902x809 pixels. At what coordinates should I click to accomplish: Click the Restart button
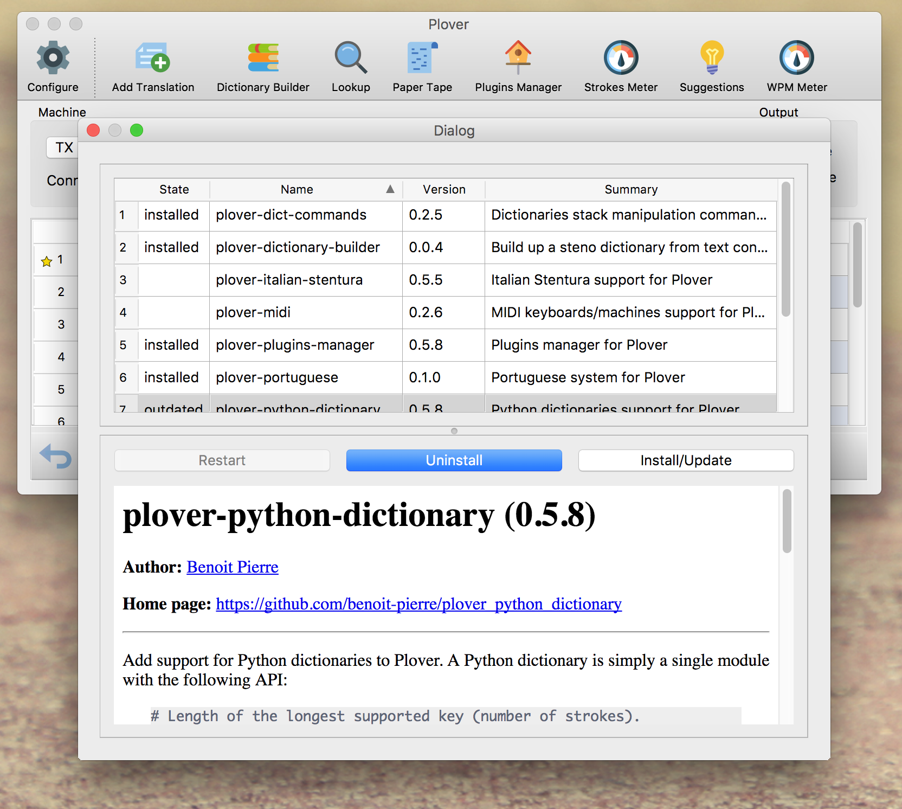click(222, 460)
